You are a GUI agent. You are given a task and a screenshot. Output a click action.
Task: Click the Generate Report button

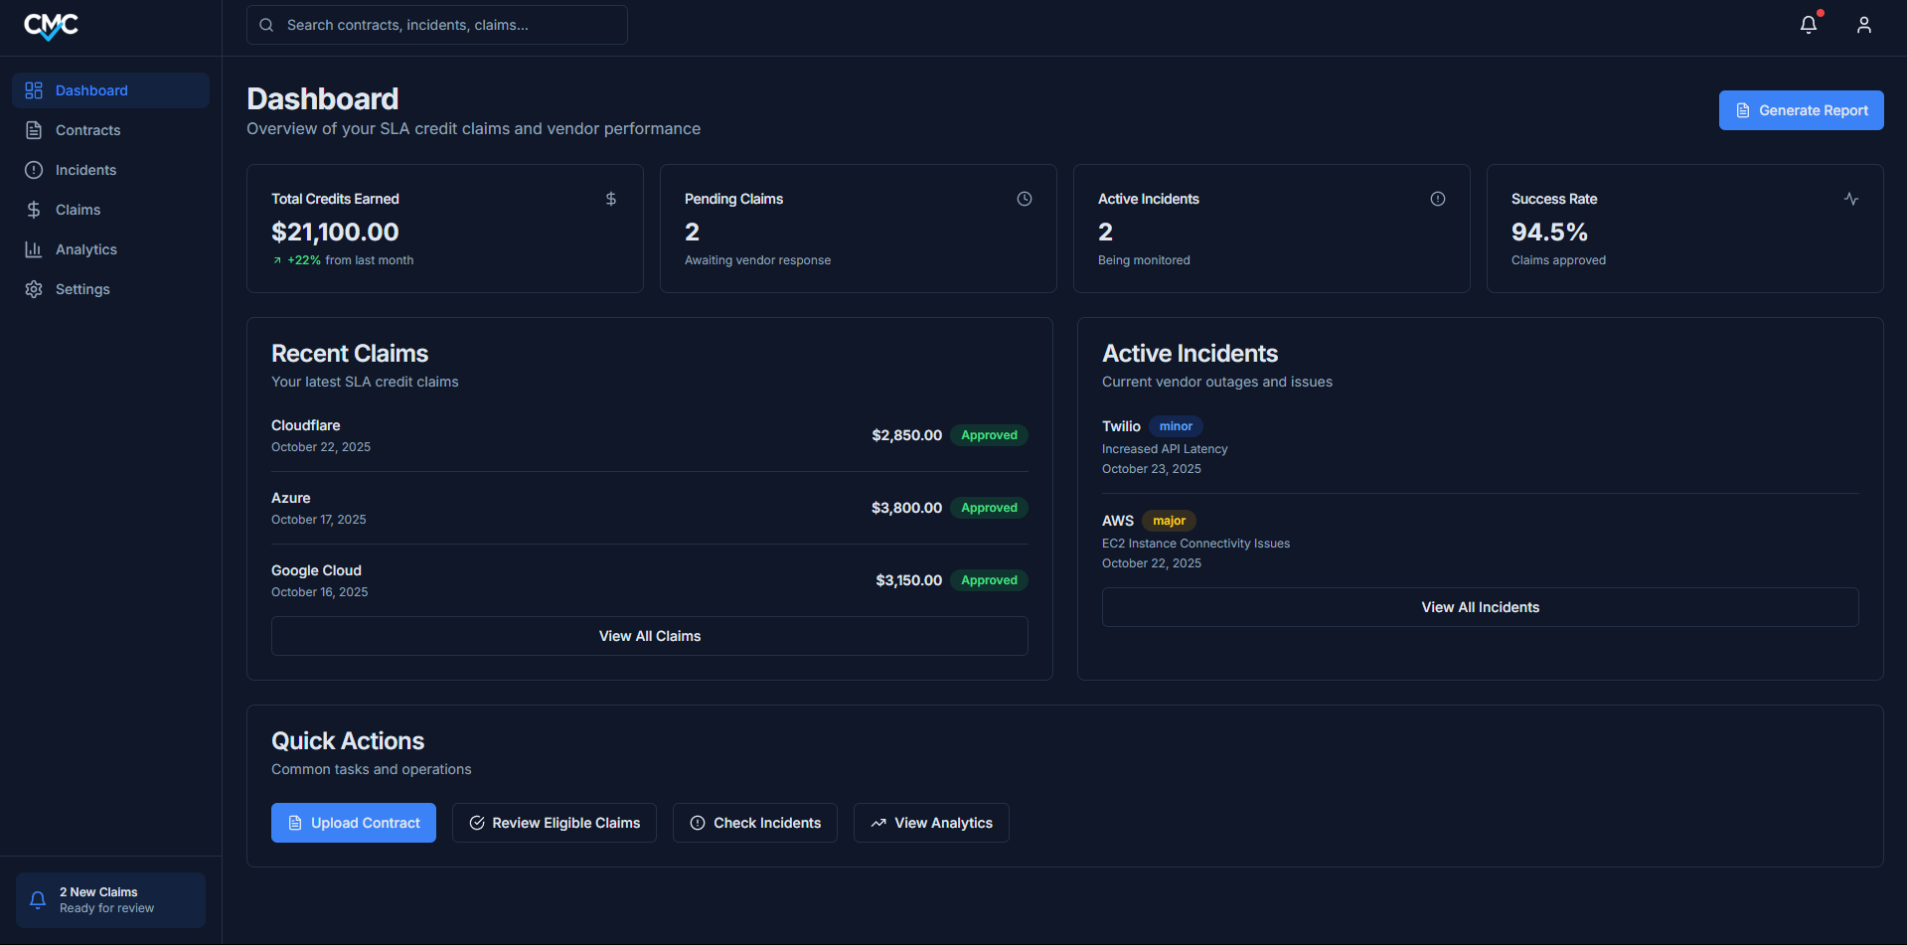1800,110
